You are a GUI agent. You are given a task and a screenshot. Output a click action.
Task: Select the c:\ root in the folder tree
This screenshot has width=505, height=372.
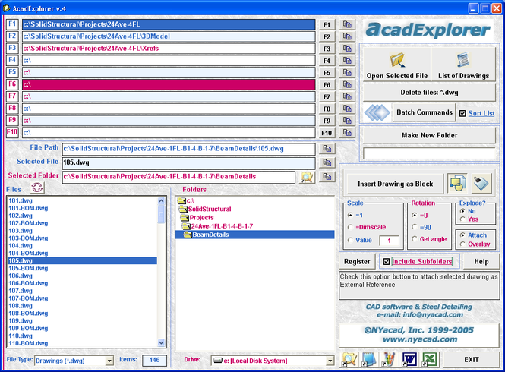pyautogui.click(x=190, y=200)
